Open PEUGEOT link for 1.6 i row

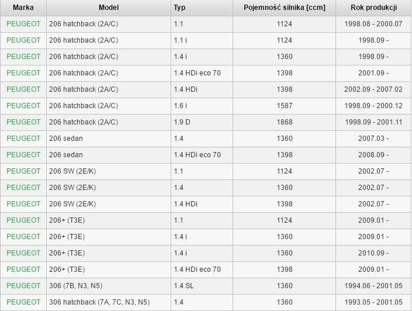coord(23,106)
